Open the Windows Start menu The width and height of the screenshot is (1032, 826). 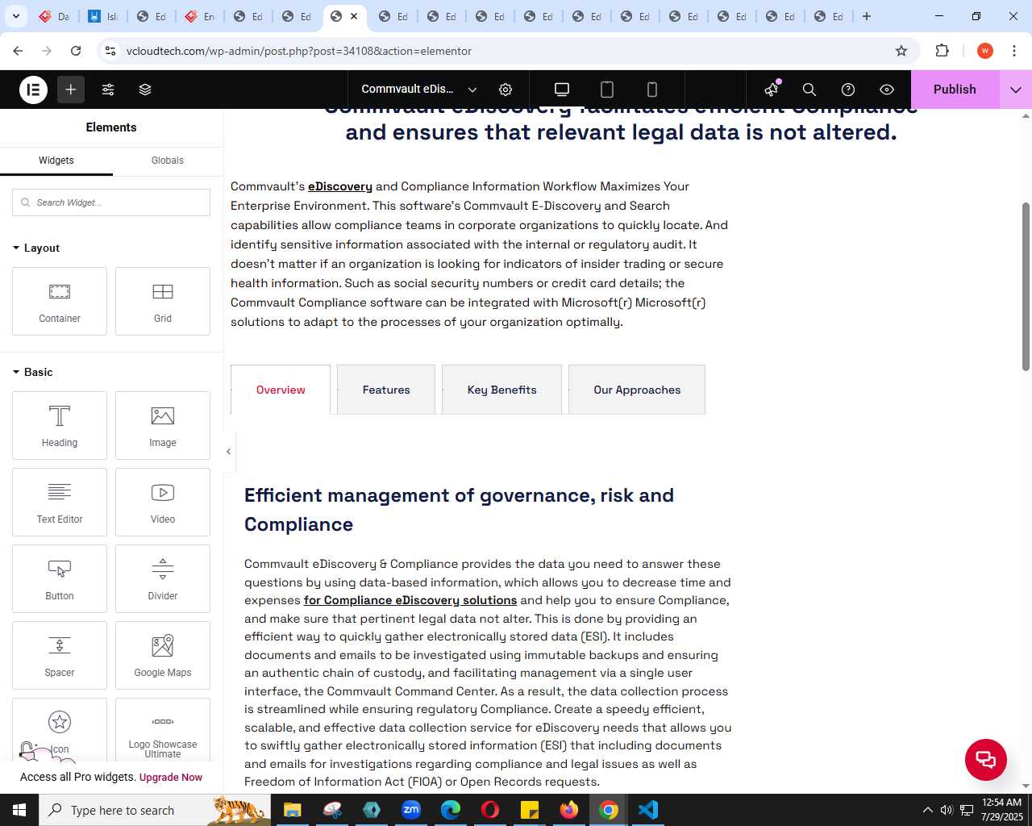click(x=19, y=810)
